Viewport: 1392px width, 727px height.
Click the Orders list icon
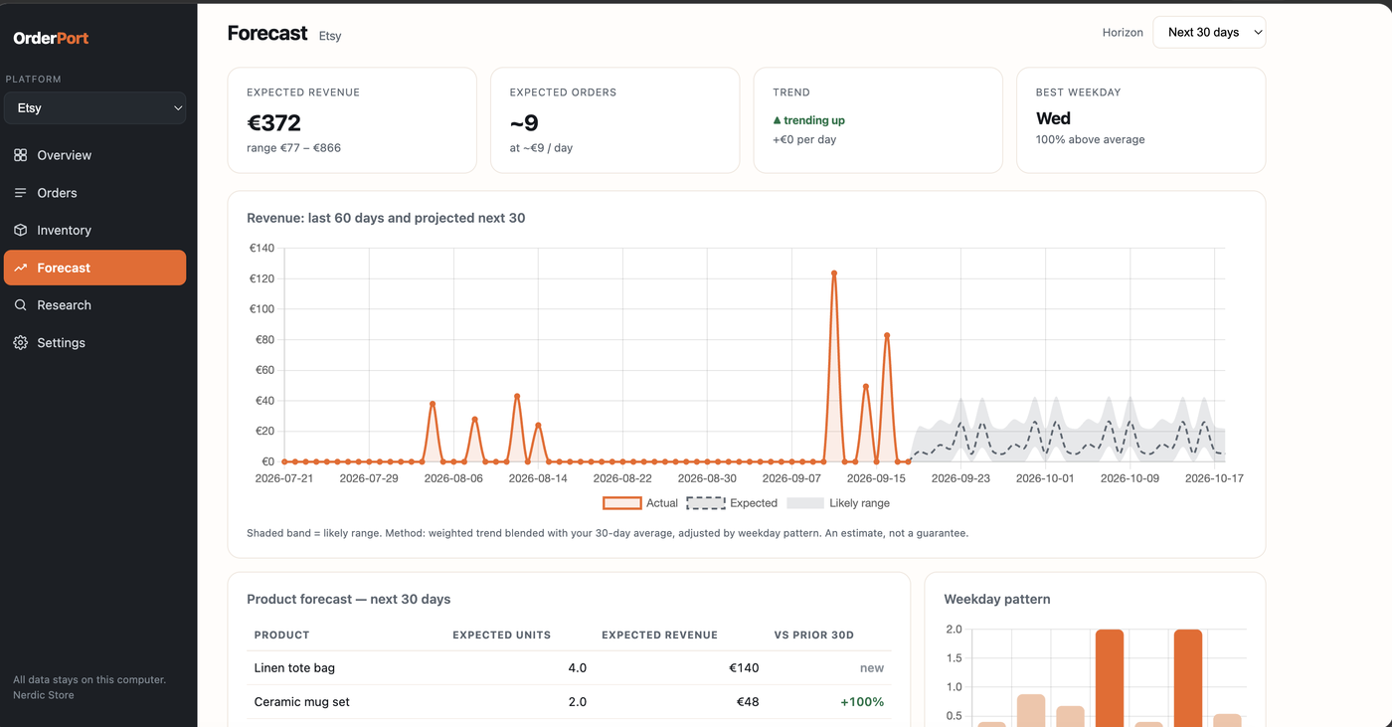pyautogui.click(x=20, y=193)
